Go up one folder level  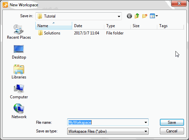[x=137, y=16]
